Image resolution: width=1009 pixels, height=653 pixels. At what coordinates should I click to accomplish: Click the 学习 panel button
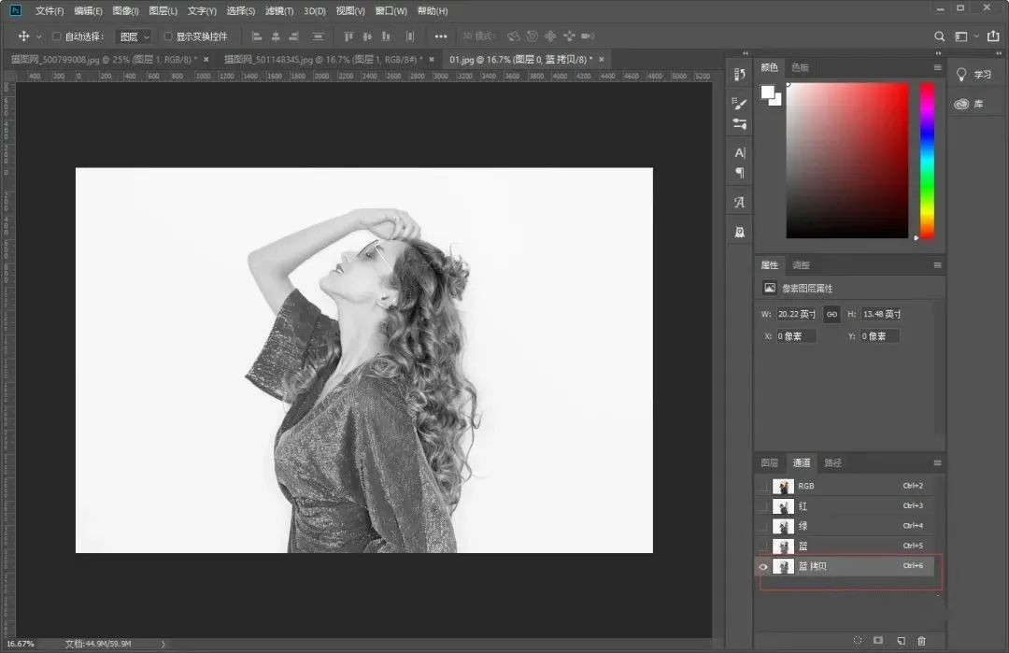click(973, 74)
